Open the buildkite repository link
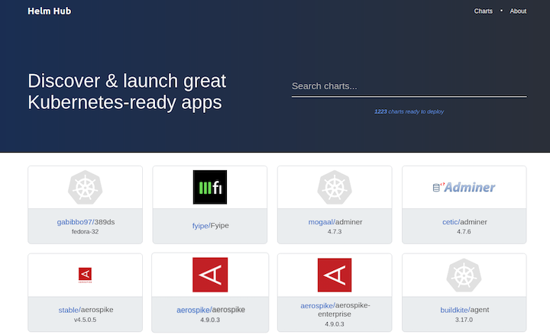Screen dimensions: 550x335 455,310
